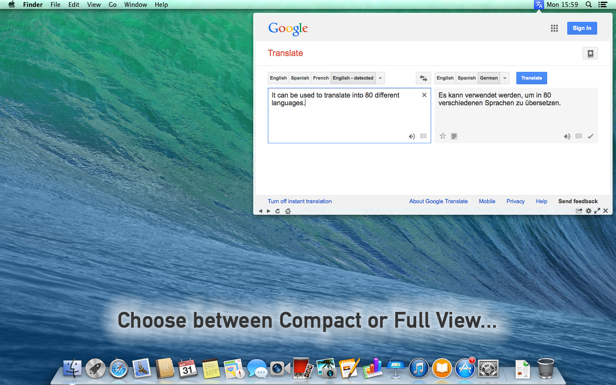Click the translate app icon in menu bar

pos(539,5)
